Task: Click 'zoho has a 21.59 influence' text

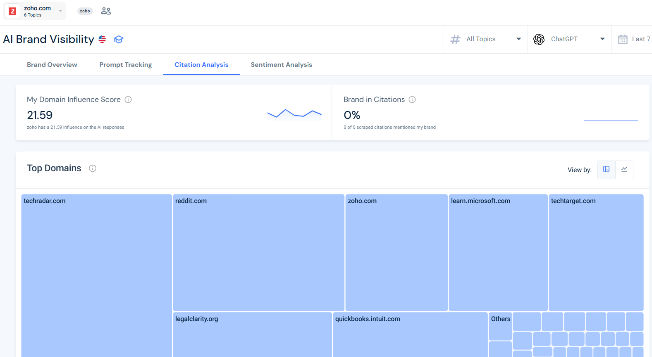Action: (76, 127)
